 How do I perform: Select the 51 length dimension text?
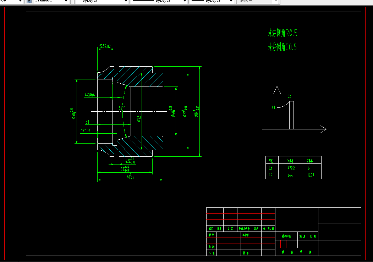[125, 169]
